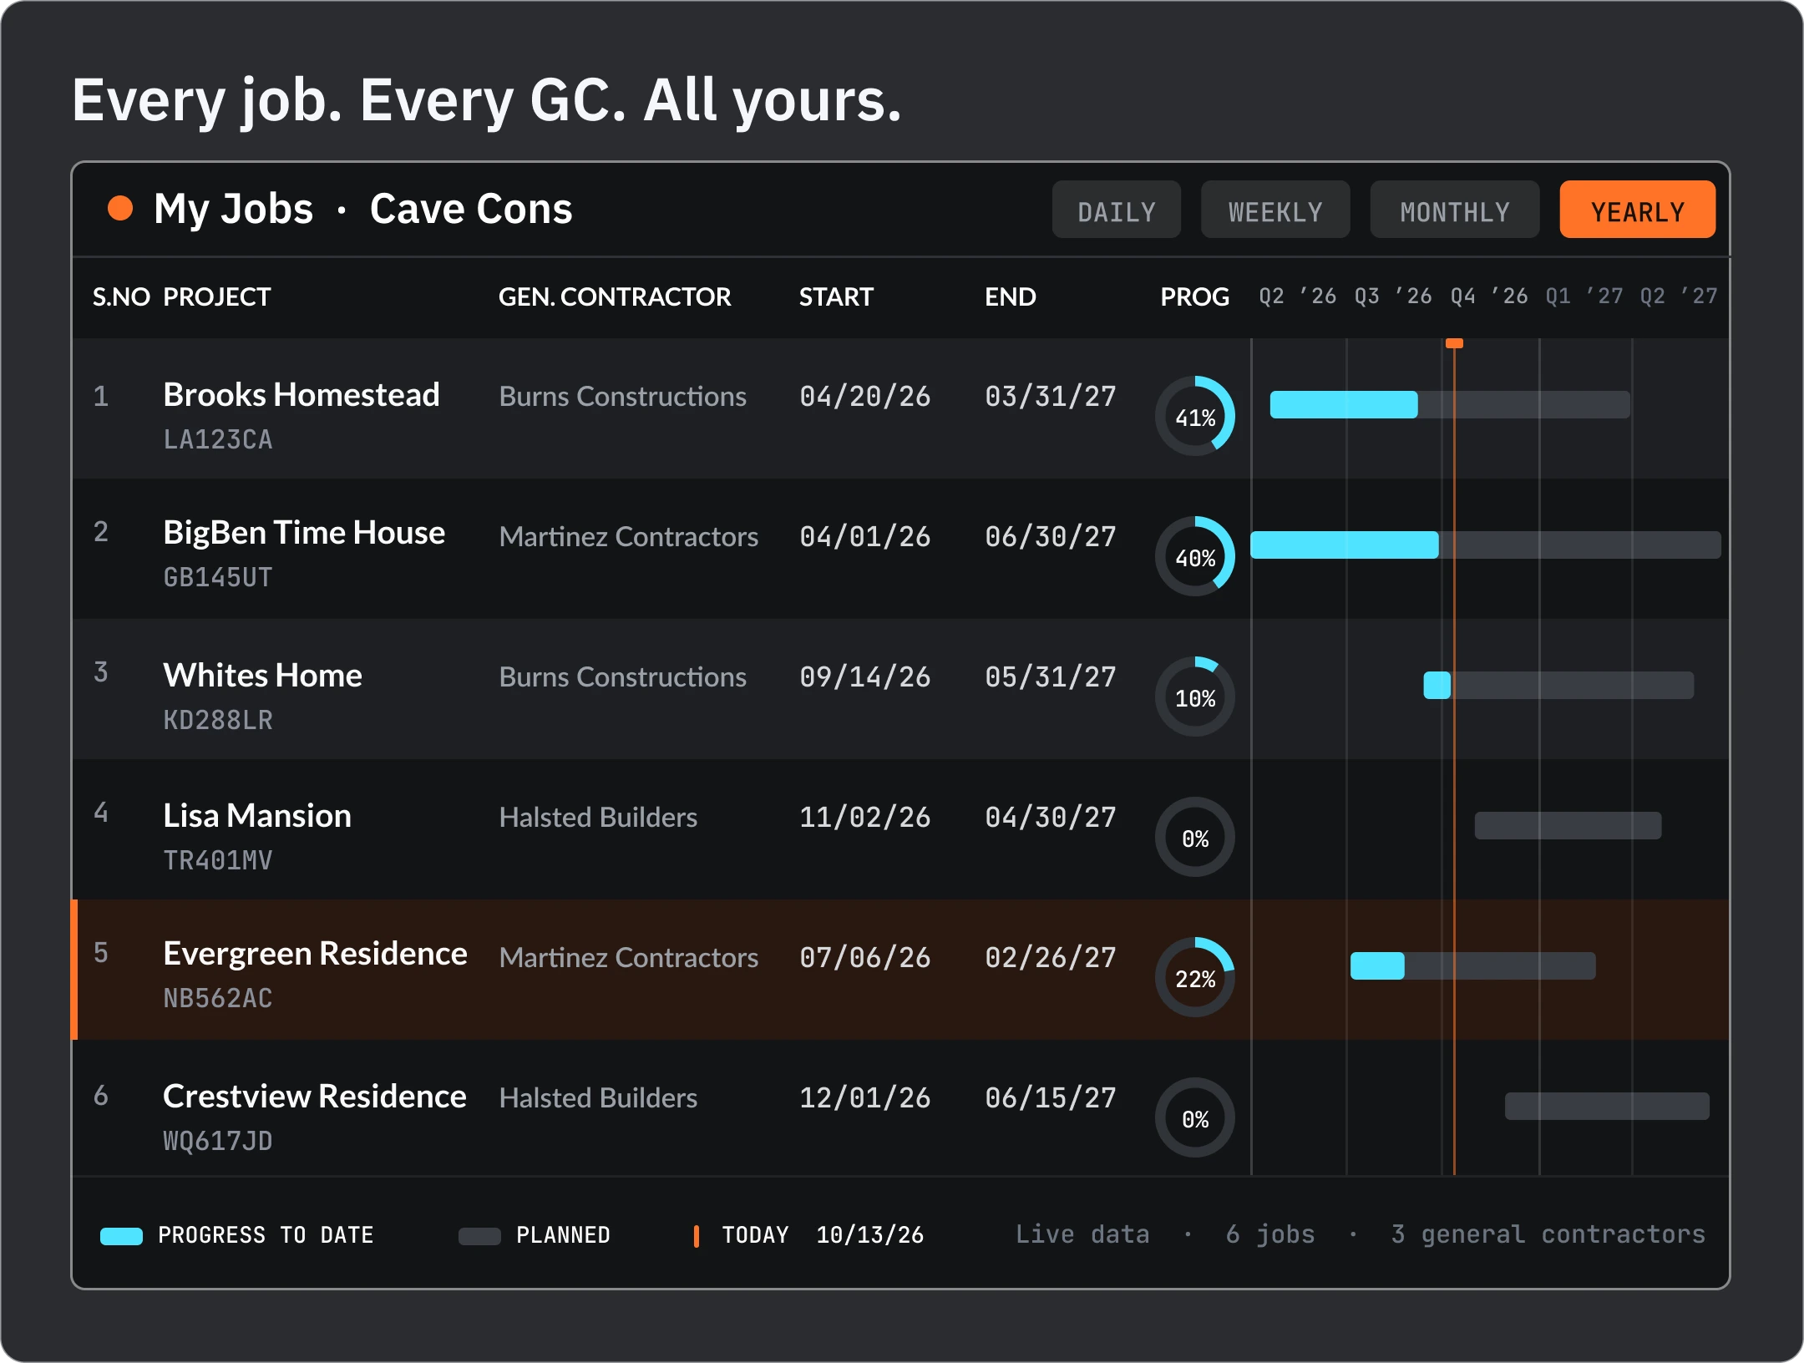This screenshot has width=1804, height=1363.
Task: Select the YEARLY view tab
Action: 1637,210
